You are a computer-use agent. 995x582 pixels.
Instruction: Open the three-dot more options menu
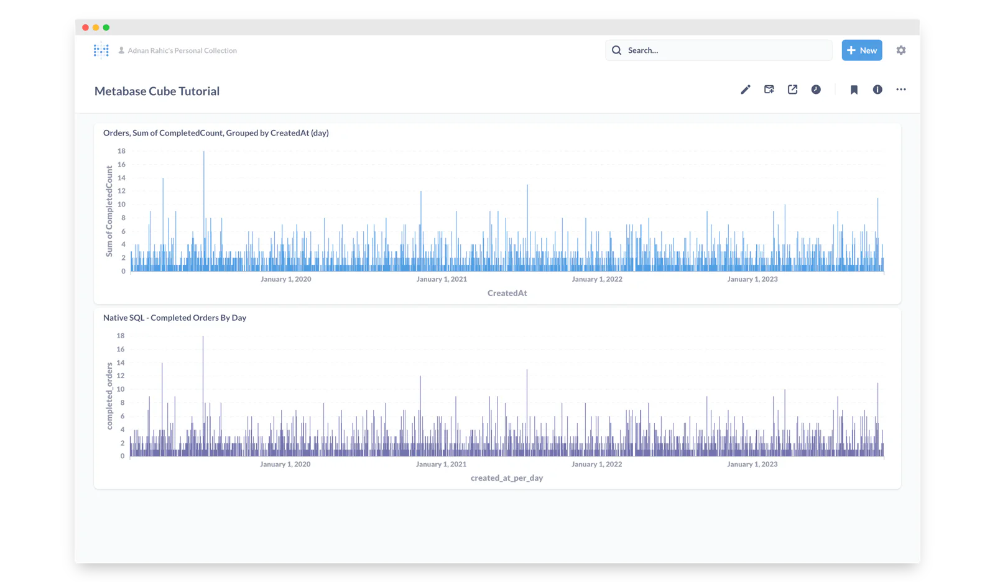pos(901,90)
